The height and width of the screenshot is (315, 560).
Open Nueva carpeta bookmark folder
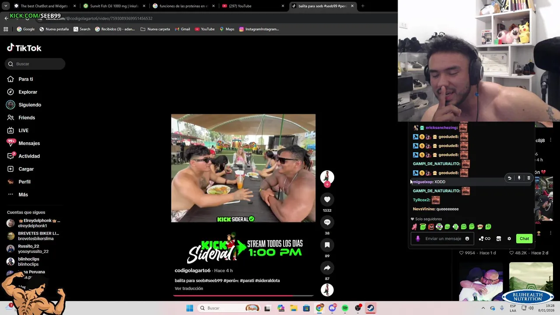tap(155, 29)
